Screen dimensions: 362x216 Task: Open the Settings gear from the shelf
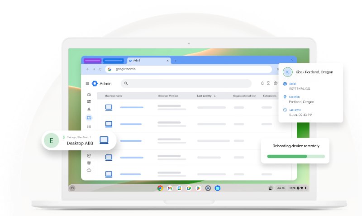click(208, 188)
